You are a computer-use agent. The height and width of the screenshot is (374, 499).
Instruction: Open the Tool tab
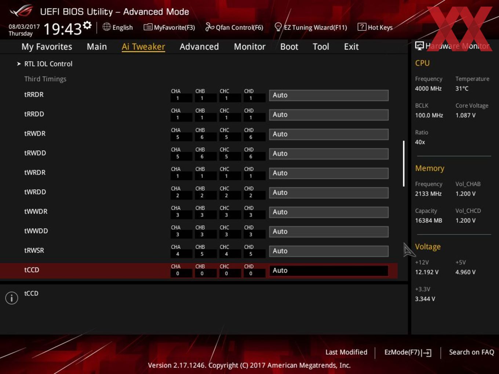pyautogui.click(x=321, y=47)
